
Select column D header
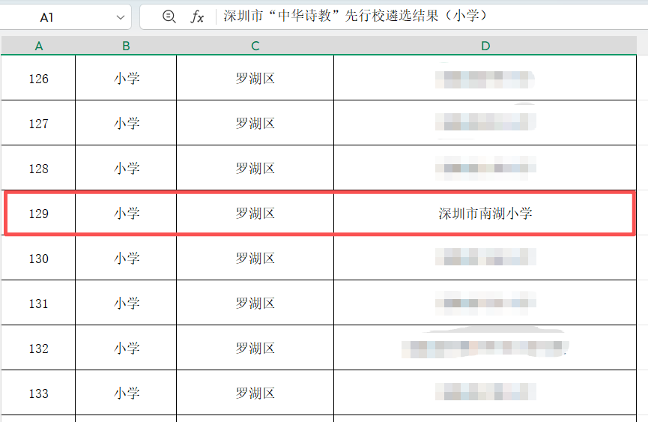pyautogui.click(x=485, y=46)
